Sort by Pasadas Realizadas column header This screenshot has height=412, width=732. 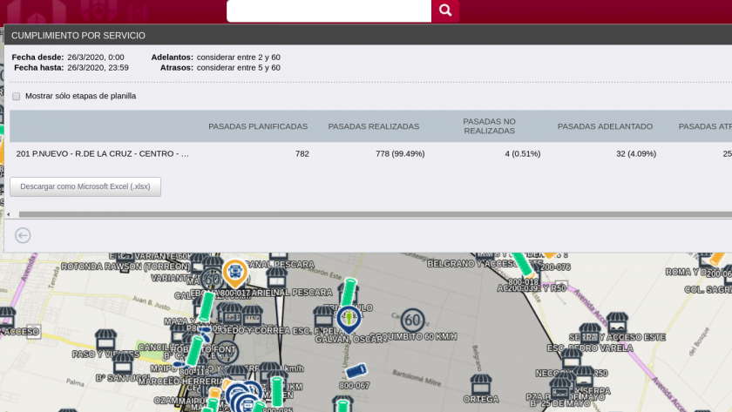(373, 126)
